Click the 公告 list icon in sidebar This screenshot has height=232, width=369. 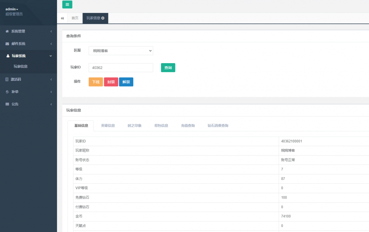tap(8, 104)
